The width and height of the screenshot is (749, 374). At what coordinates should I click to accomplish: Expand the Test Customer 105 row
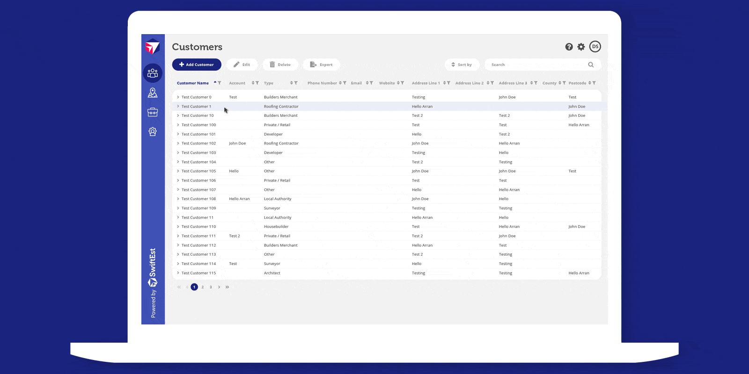(x=178, y=171)
